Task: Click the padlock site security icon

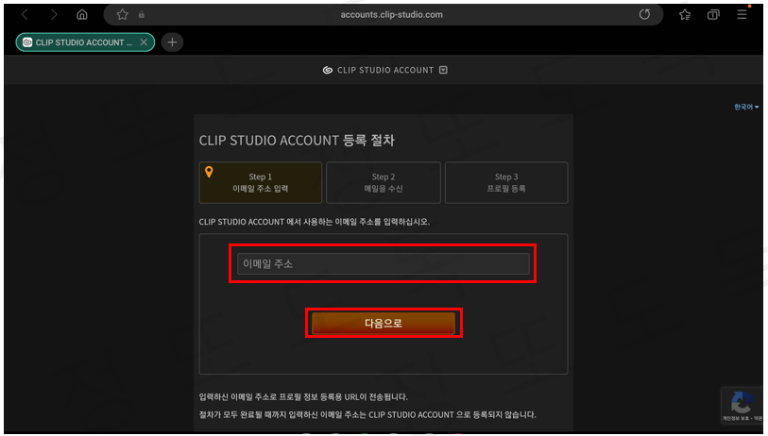Action: 142,15
